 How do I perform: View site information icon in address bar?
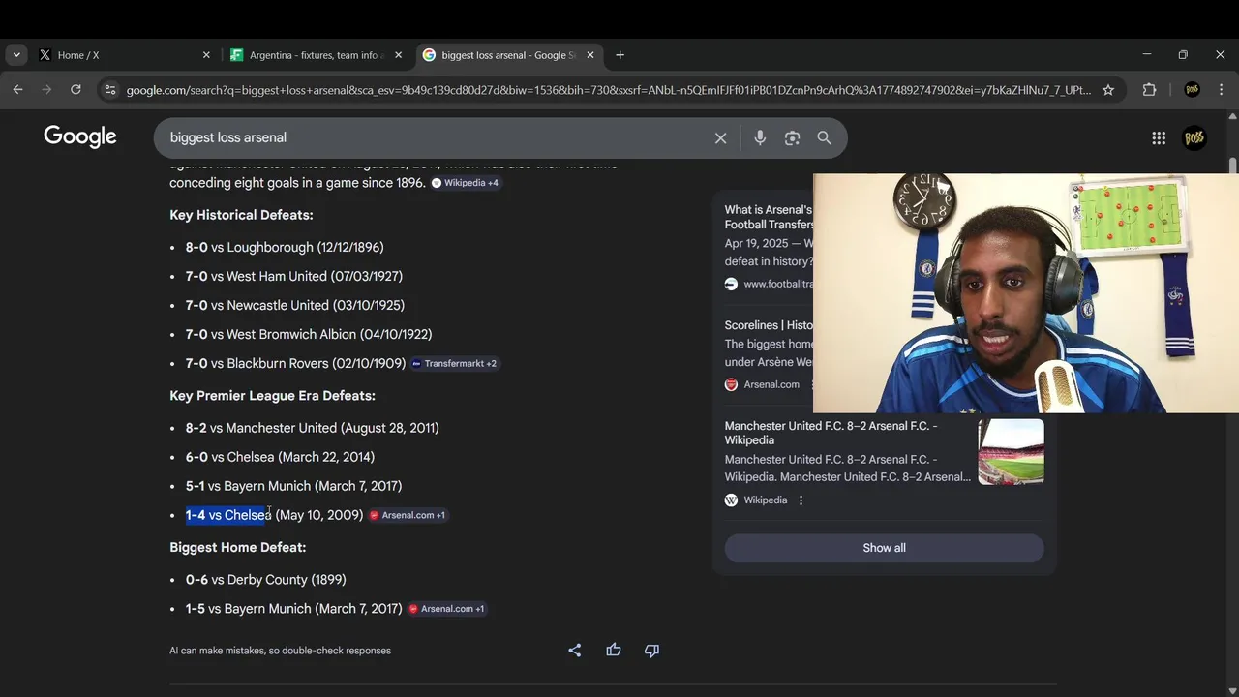coord(110,90)
